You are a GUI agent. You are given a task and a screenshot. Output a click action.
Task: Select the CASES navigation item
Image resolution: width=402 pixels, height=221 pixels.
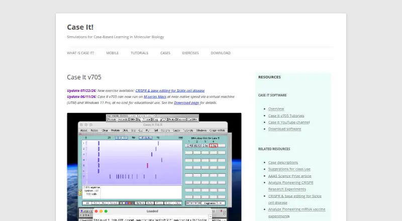tap(165, 53)
